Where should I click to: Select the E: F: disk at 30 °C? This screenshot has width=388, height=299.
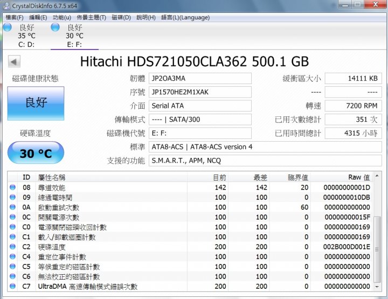(x=74, y=36)
